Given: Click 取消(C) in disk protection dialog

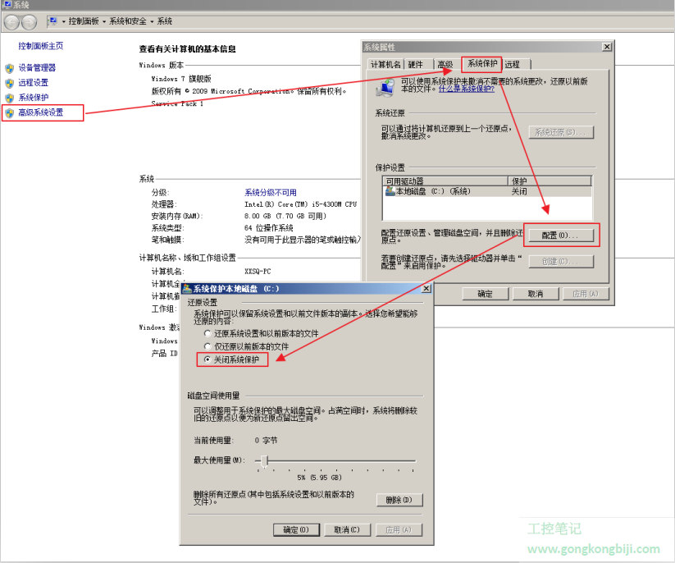Looking at the screenshot, I should (x=347, y=530).
